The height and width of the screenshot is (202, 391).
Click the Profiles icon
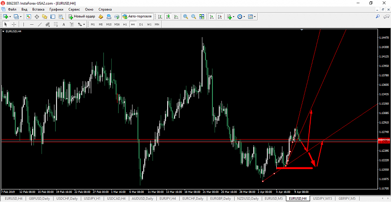coord(16,16)
